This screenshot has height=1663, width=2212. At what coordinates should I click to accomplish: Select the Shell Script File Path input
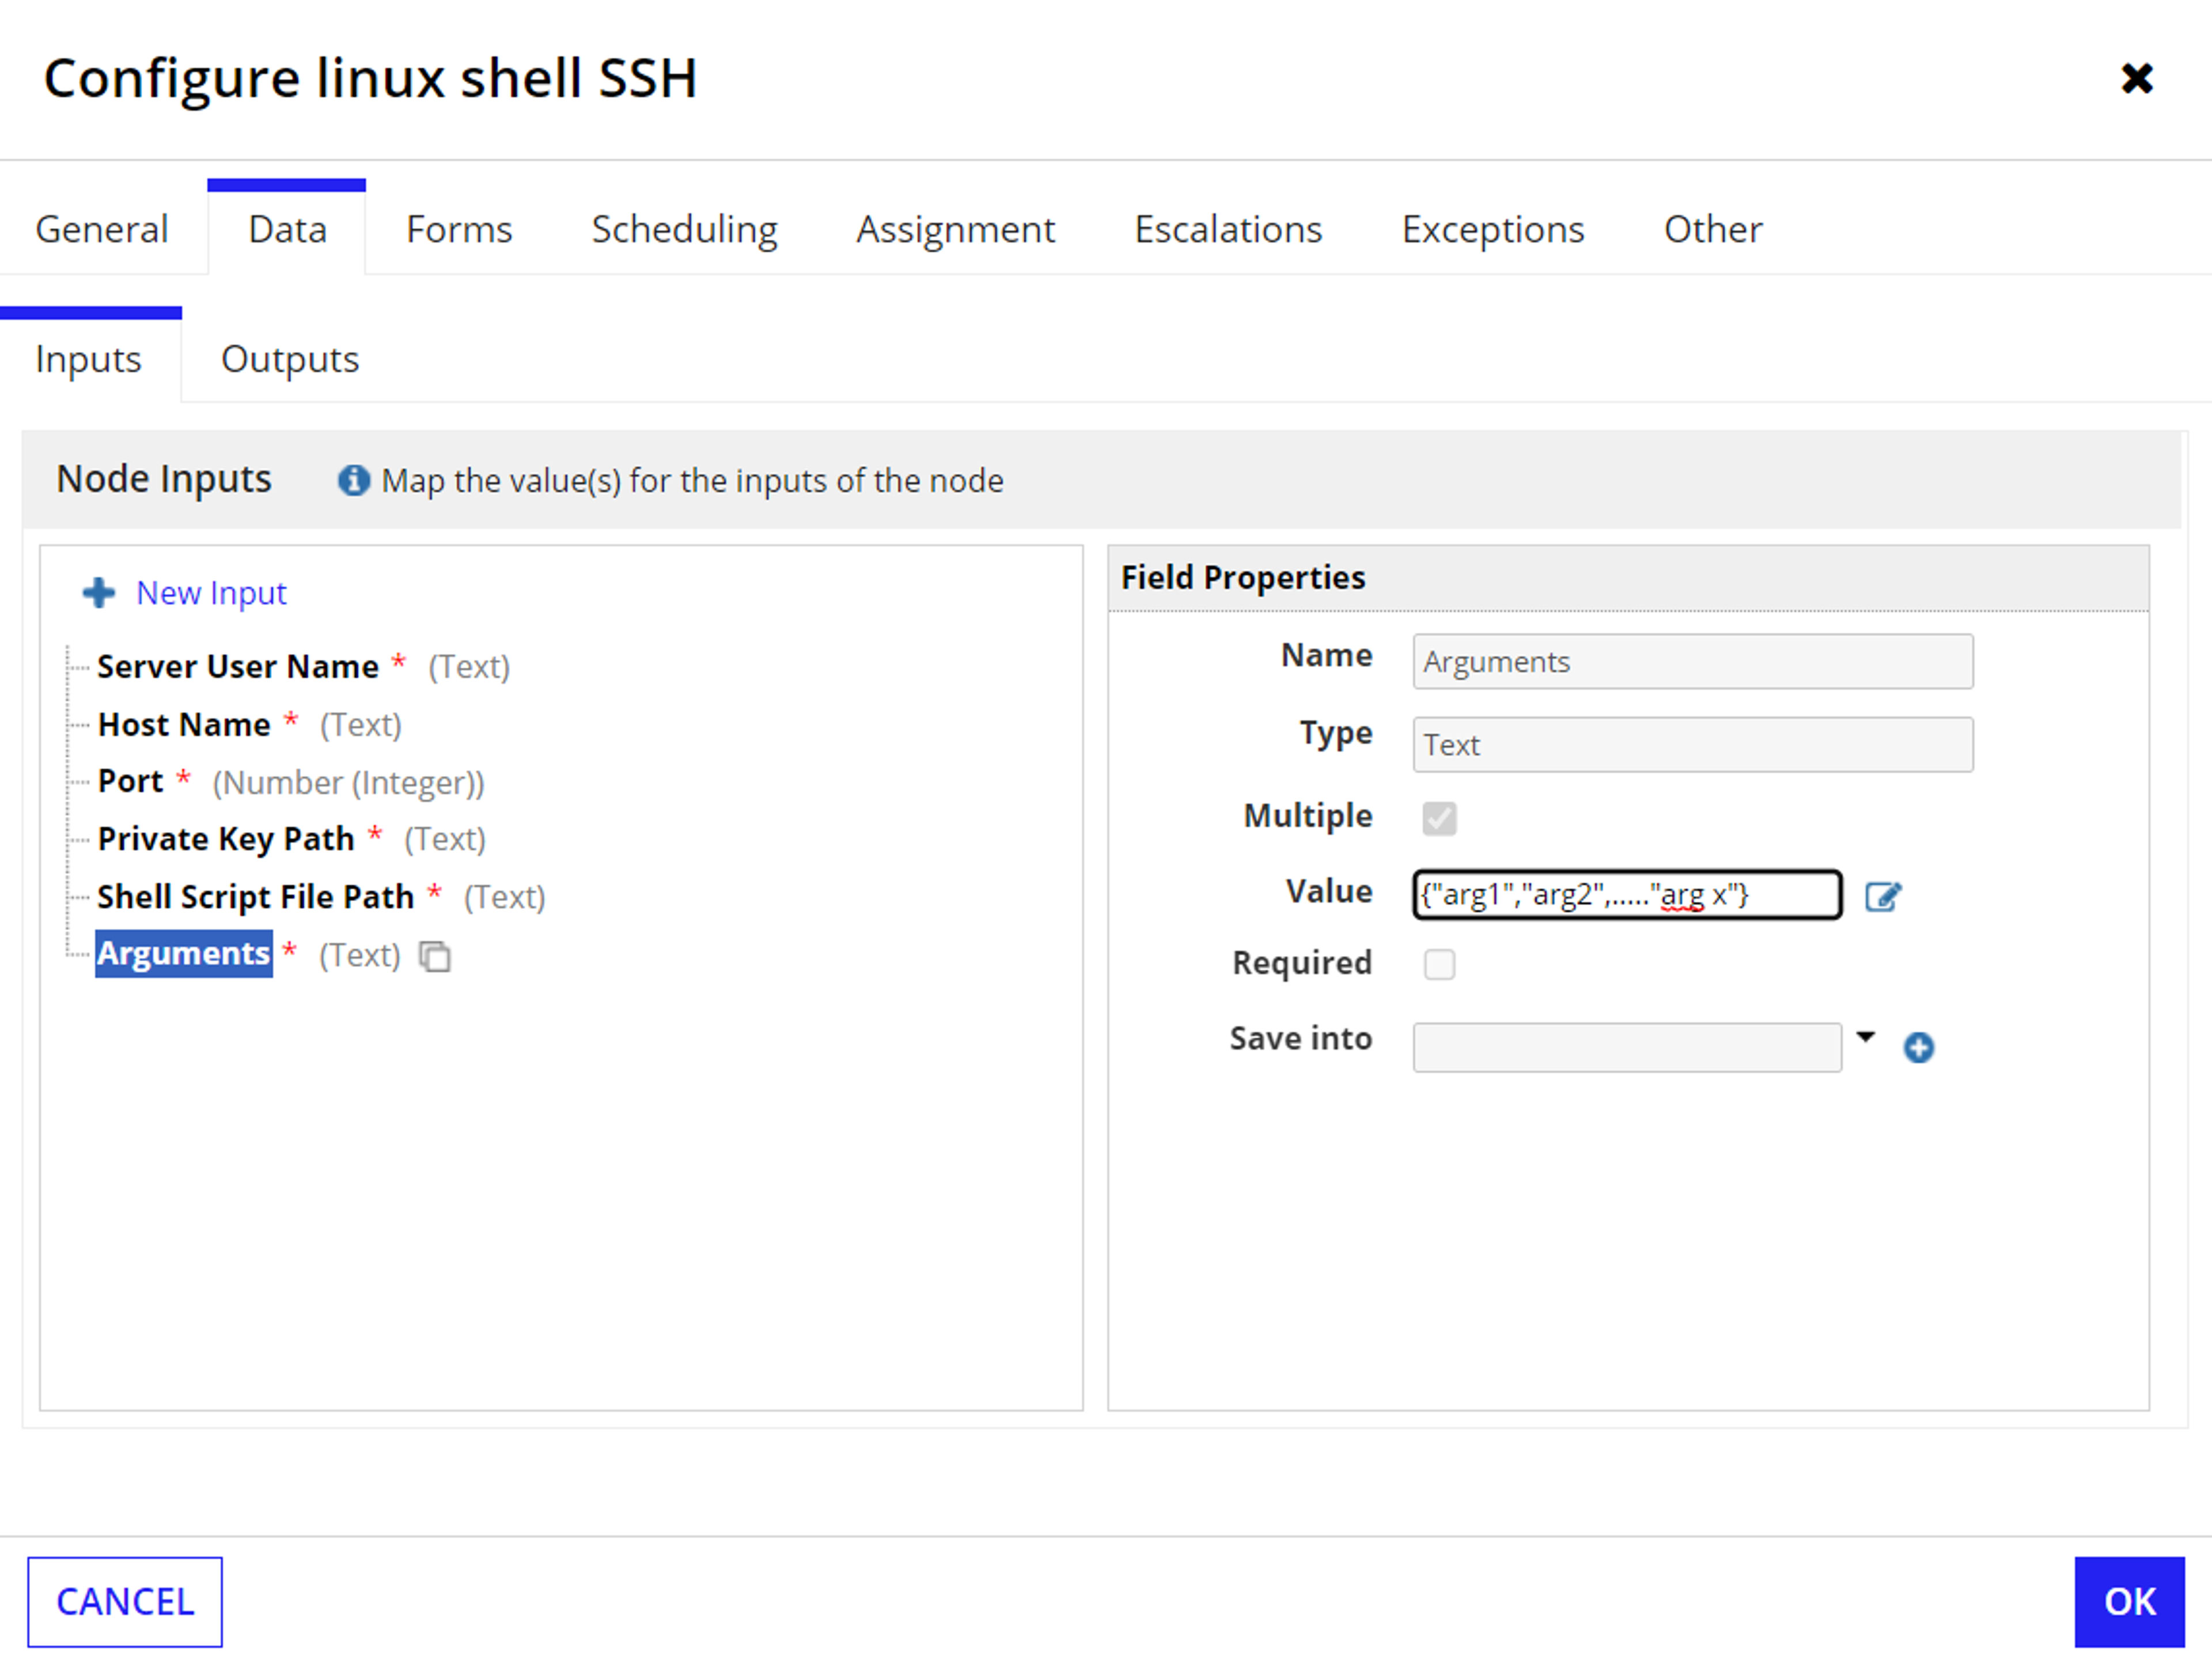click(255, 897)
